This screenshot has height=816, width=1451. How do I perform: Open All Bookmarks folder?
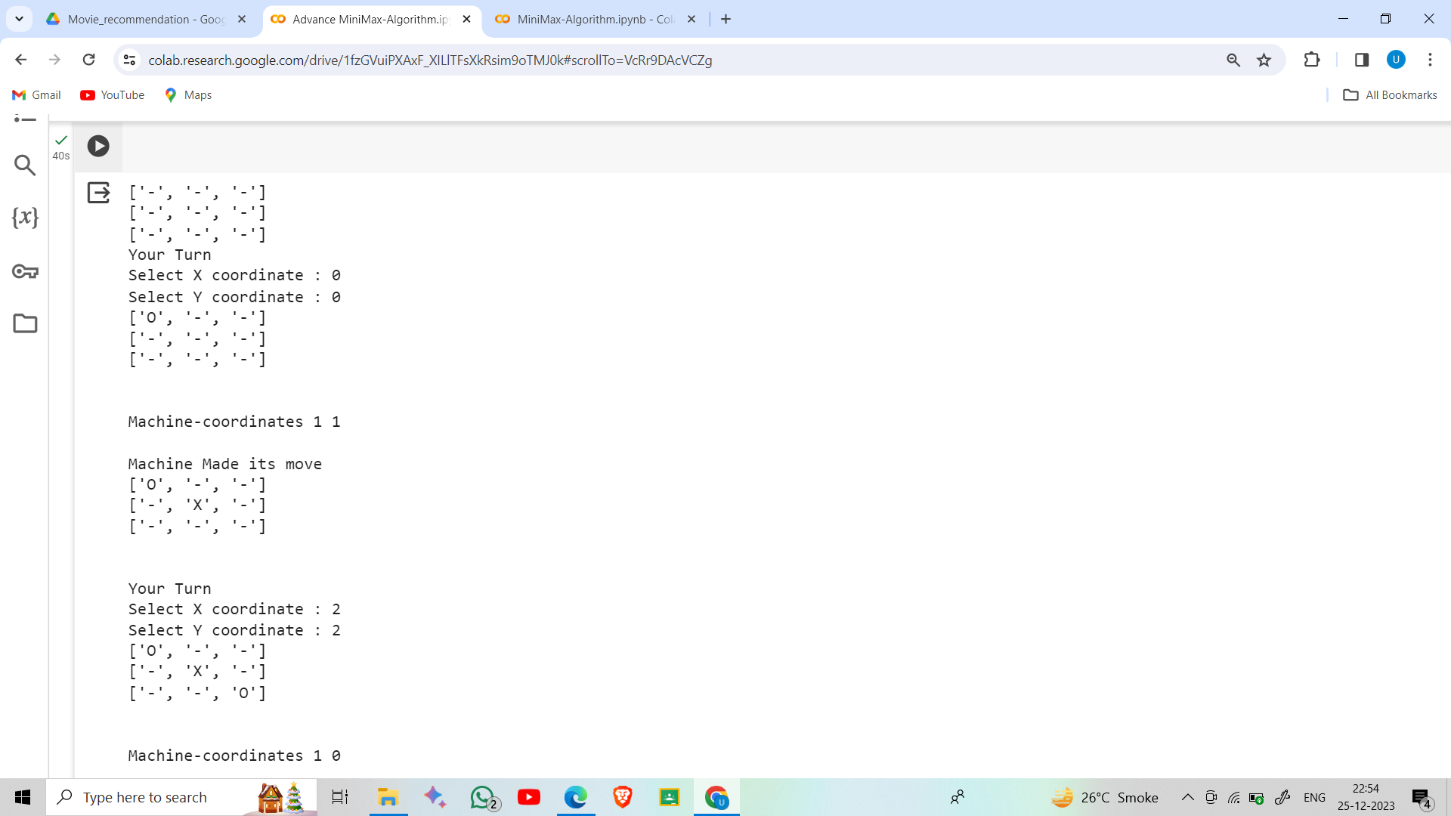coord(1390,95)
